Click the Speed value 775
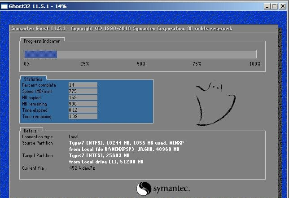This screenshot has height=198, width=289. tap(83, 91)
